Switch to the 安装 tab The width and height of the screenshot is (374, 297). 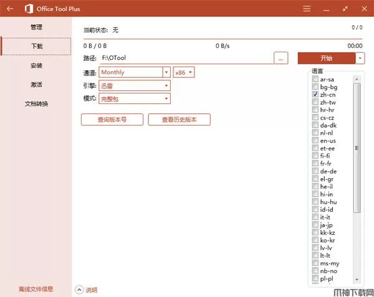coord(36,65)
